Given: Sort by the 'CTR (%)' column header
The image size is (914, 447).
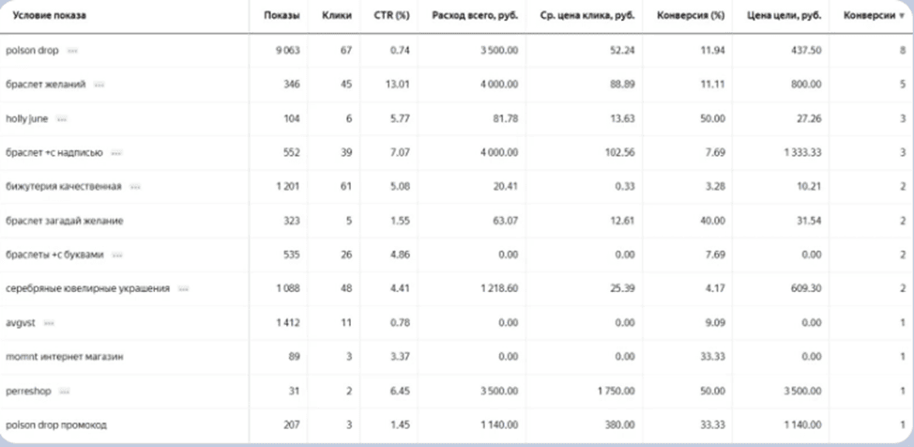Looking at the screenshot, I should [x=399, y=16].
